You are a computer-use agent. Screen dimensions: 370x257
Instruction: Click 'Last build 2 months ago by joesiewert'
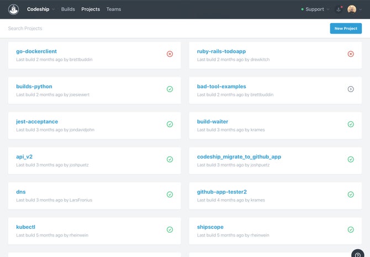(53, 95)
